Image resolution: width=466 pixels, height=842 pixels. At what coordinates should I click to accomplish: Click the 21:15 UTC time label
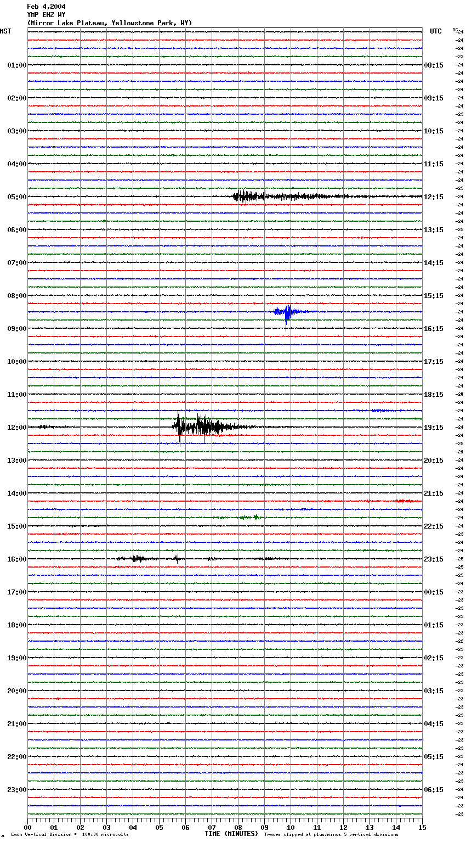[x=434, y=493]
